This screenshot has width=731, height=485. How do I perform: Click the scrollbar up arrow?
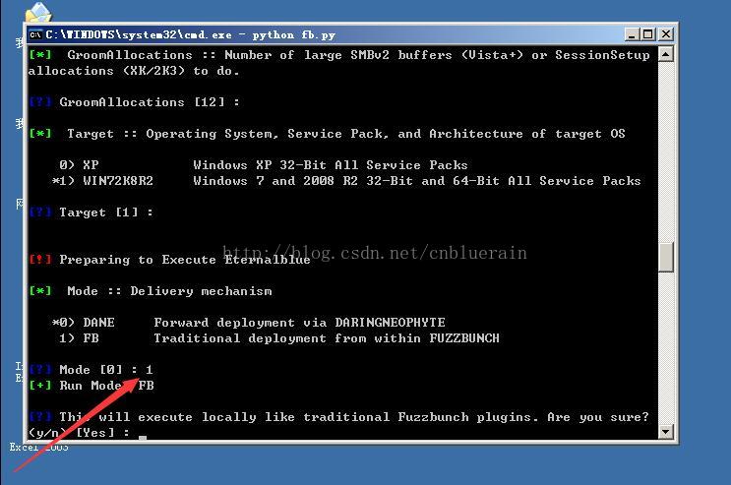tap(666, 54)
